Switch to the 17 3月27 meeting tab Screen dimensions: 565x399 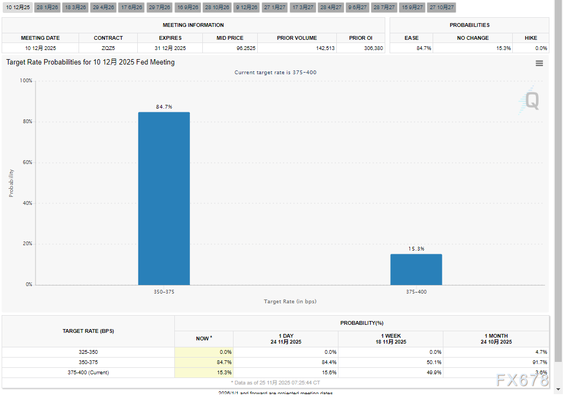[303, 8]
